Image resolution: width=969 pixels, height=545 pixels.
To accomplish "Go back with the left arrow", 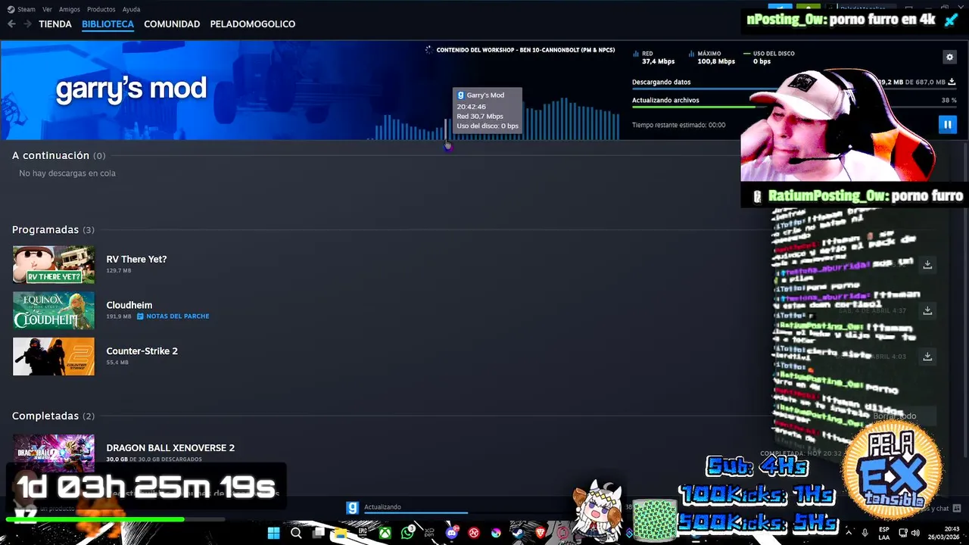I will pyautogui.click(x=11, y=24).
